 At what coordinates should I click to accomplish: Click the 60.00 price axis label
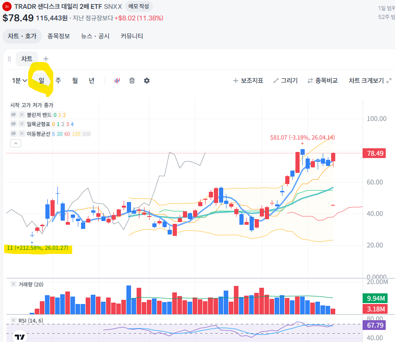(x=375, y=182)
